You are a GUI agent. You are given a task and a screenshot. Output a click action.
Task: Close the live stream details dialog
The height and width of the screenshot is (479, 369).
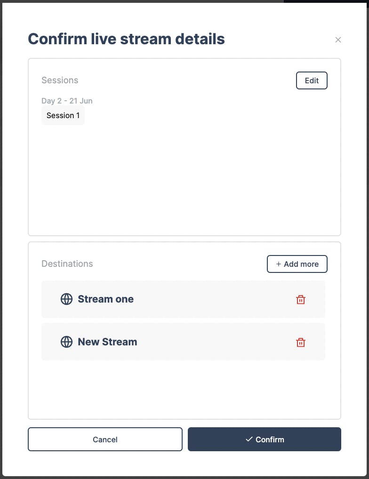pos(338,40)
